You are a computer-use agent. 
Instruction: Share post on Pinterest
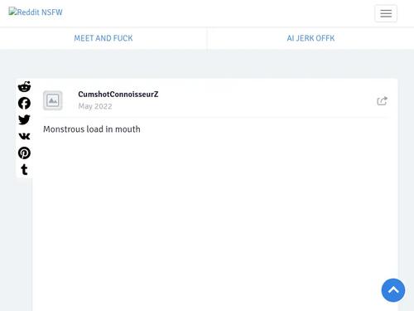pyautogui.click(x=24, y=153)
